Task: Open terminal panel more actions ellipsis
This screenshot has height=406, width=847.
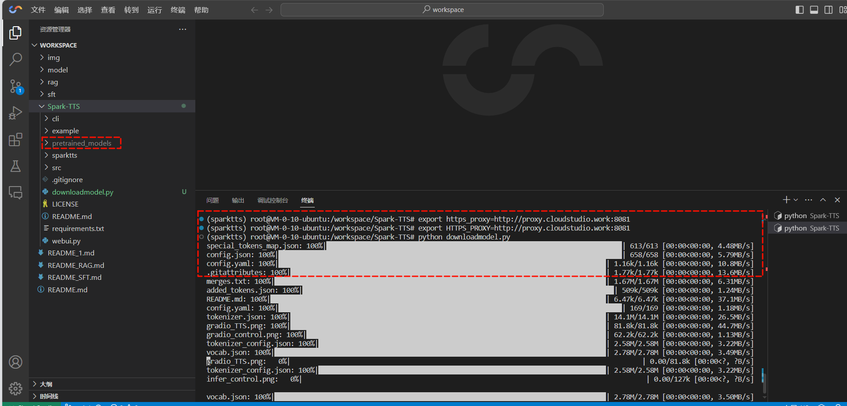Action: click(x=808, y=200)
